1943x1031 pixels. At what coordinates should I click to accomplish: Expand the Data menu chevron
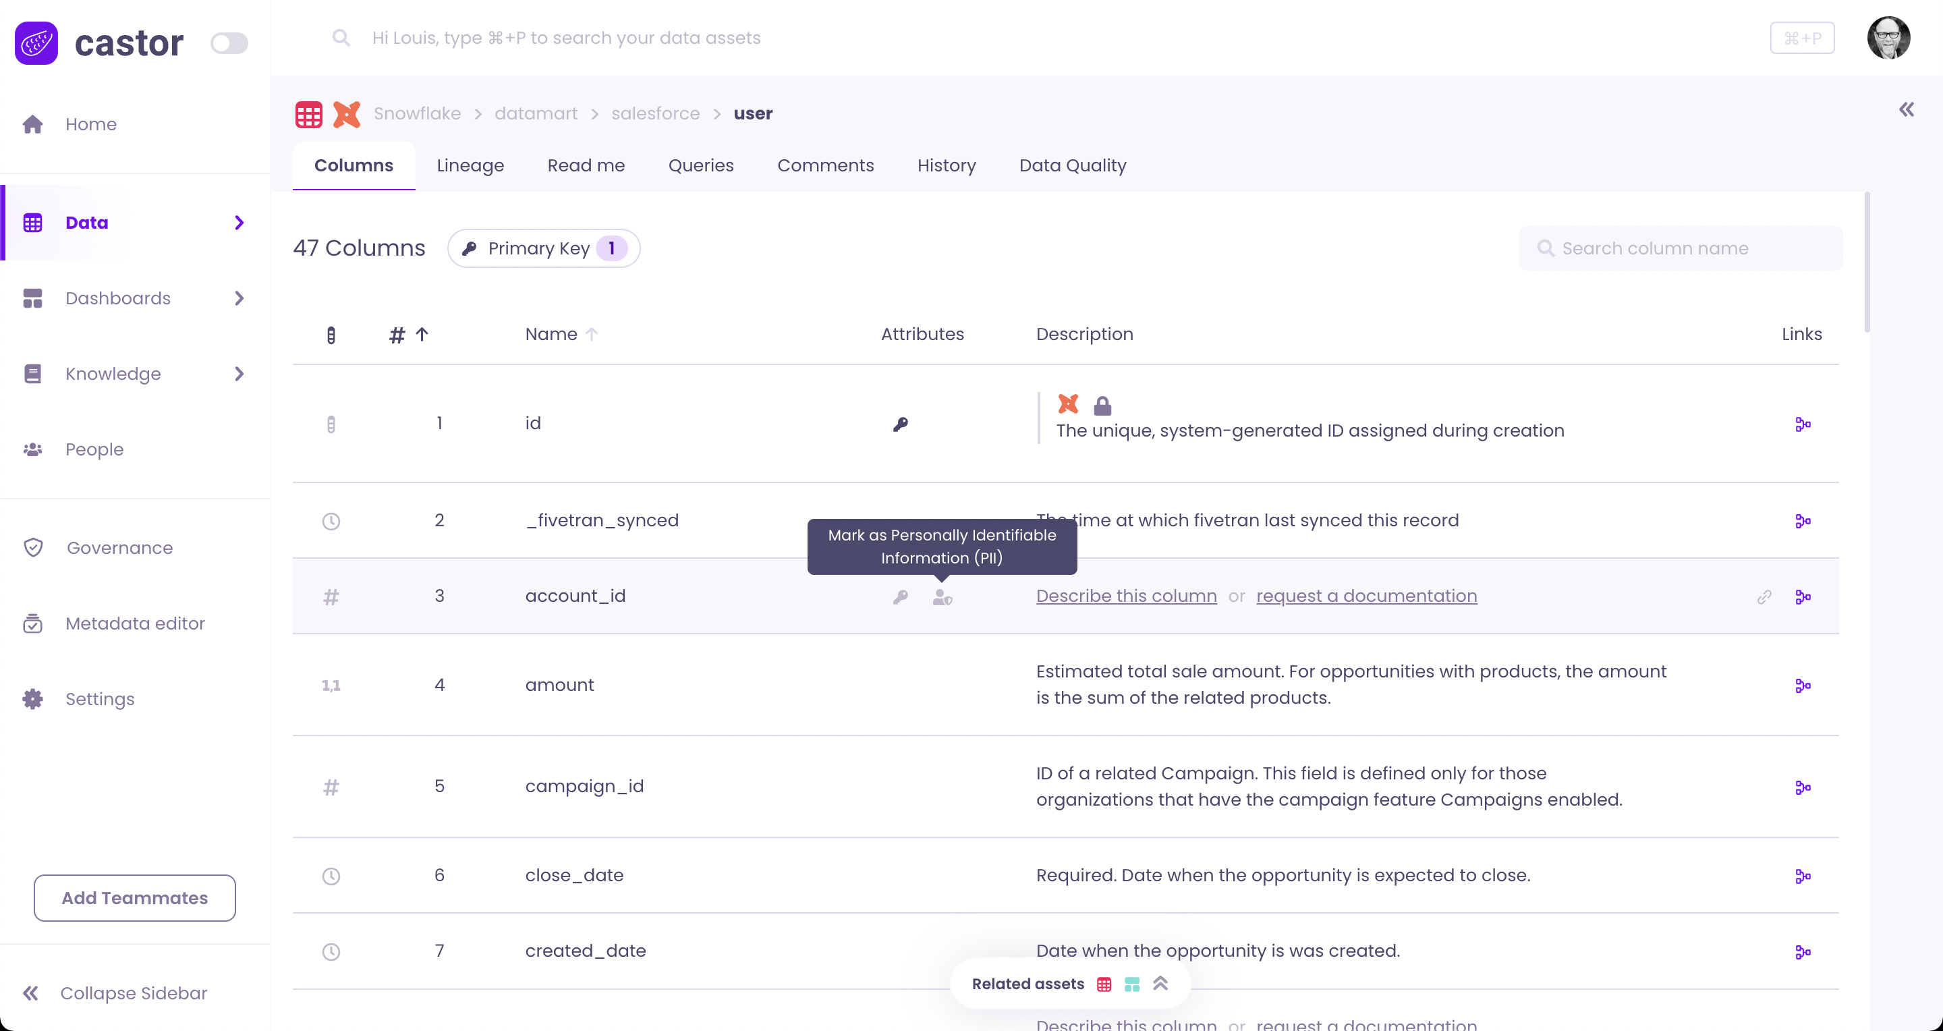(x=239, y=223)
